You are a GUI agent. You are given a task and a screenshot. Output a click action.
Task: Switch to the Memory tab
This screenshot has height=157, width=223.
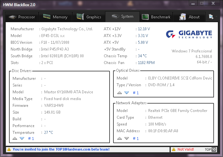pos(55,17)
